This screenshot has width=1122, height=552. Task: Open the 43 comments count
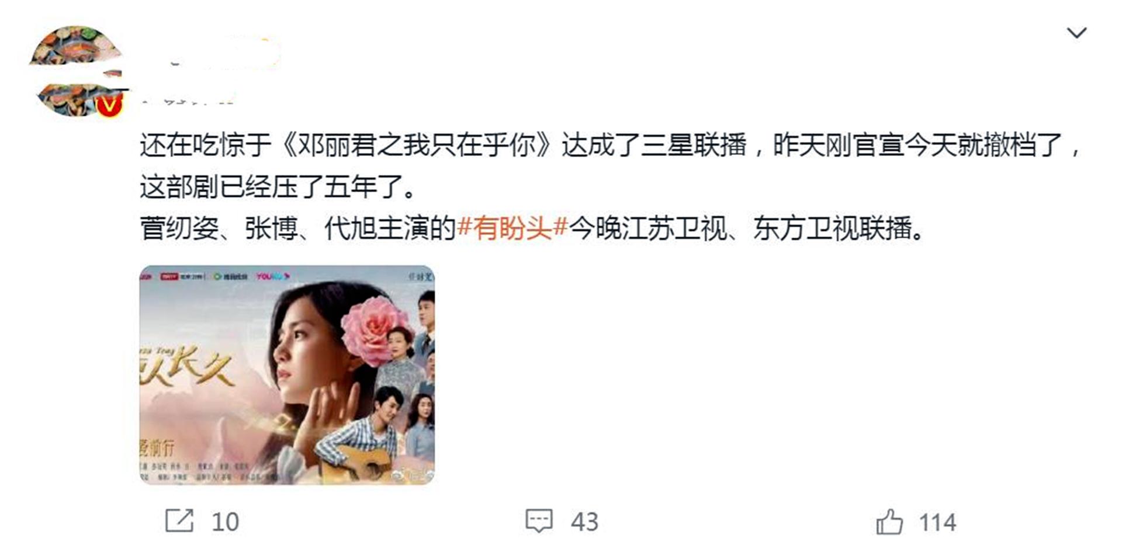[x=585, y=522]
